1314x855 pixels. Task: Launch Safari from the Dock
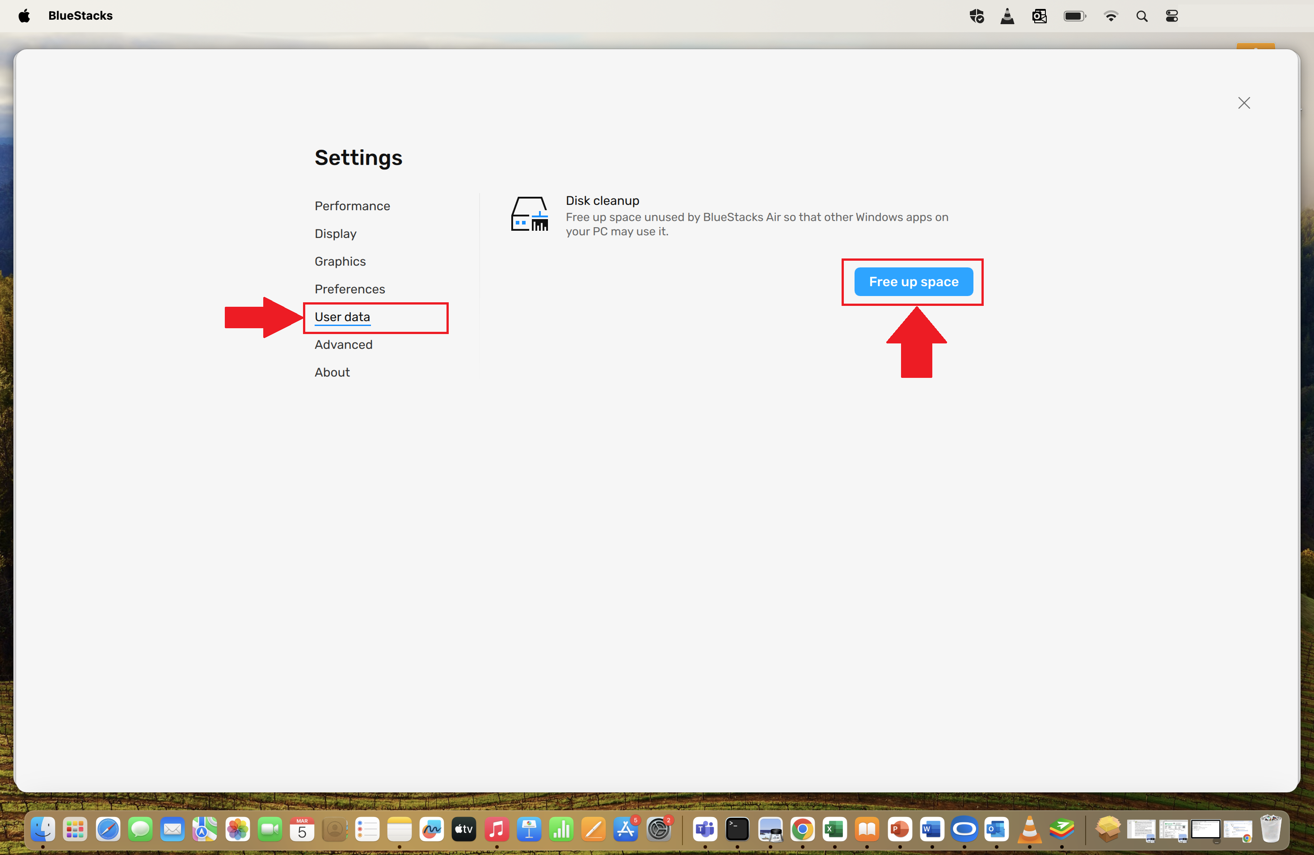(108, 829)
